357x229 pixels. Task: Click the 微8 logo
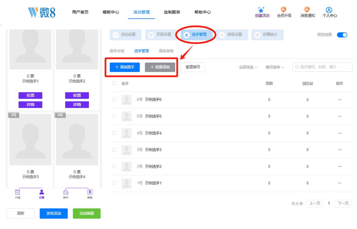(x=41, y=12)
